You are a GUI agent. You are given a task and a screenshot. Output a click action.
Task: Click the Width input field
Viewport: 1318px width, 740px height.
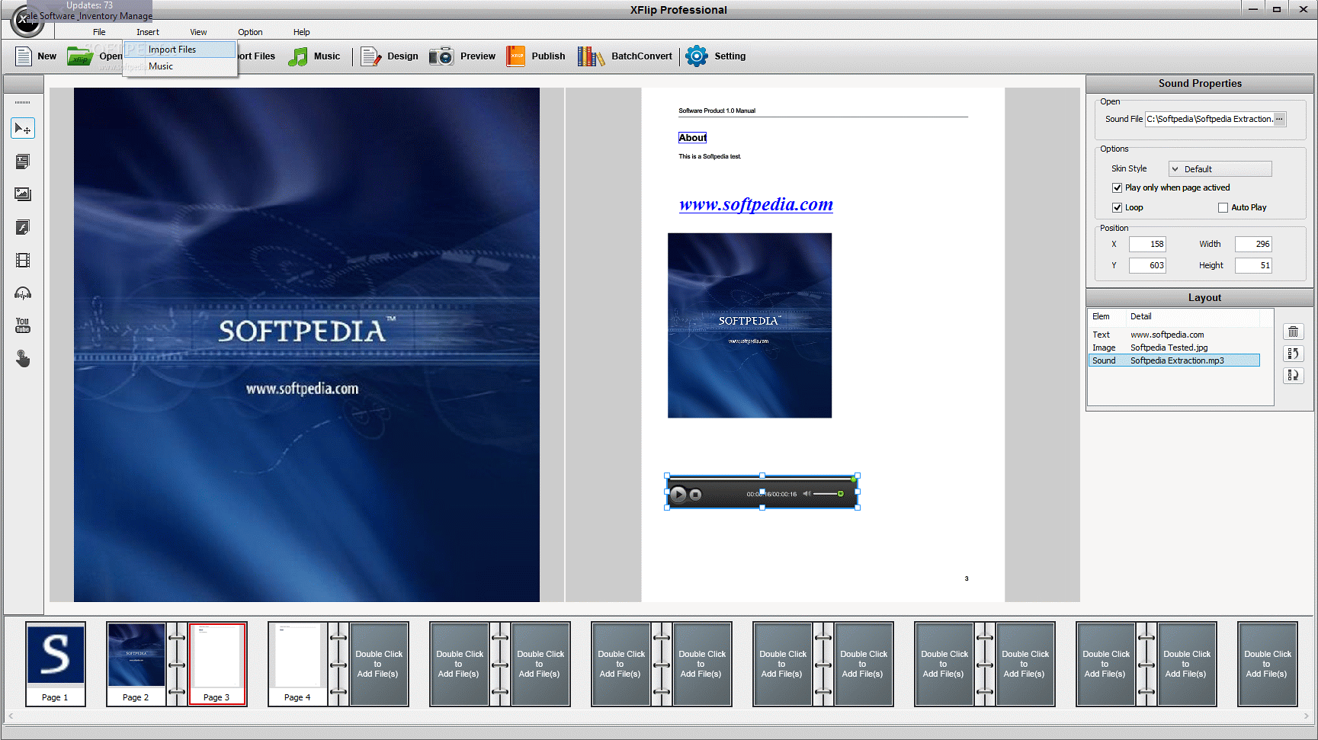[1253, 244]
